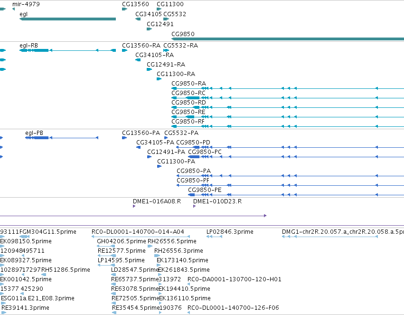
Task: Select the EK098150.5prime EST
Action: (2, 246)
